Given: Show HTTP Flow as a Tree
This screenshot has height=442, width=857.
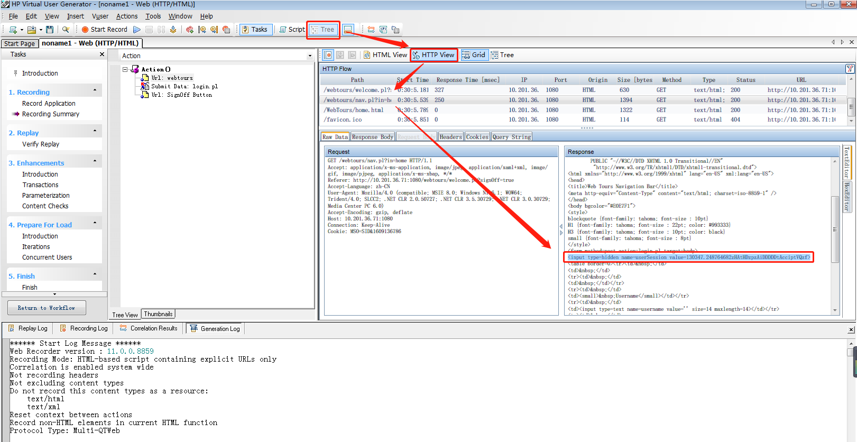Looking at the screenshot, I should point(502,55).
